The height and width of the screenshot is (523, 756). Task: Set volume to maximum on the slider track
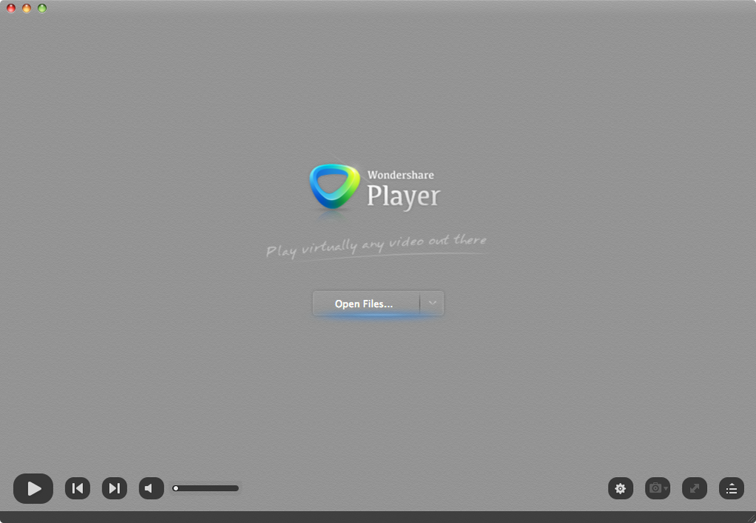(x=236, y=488)
